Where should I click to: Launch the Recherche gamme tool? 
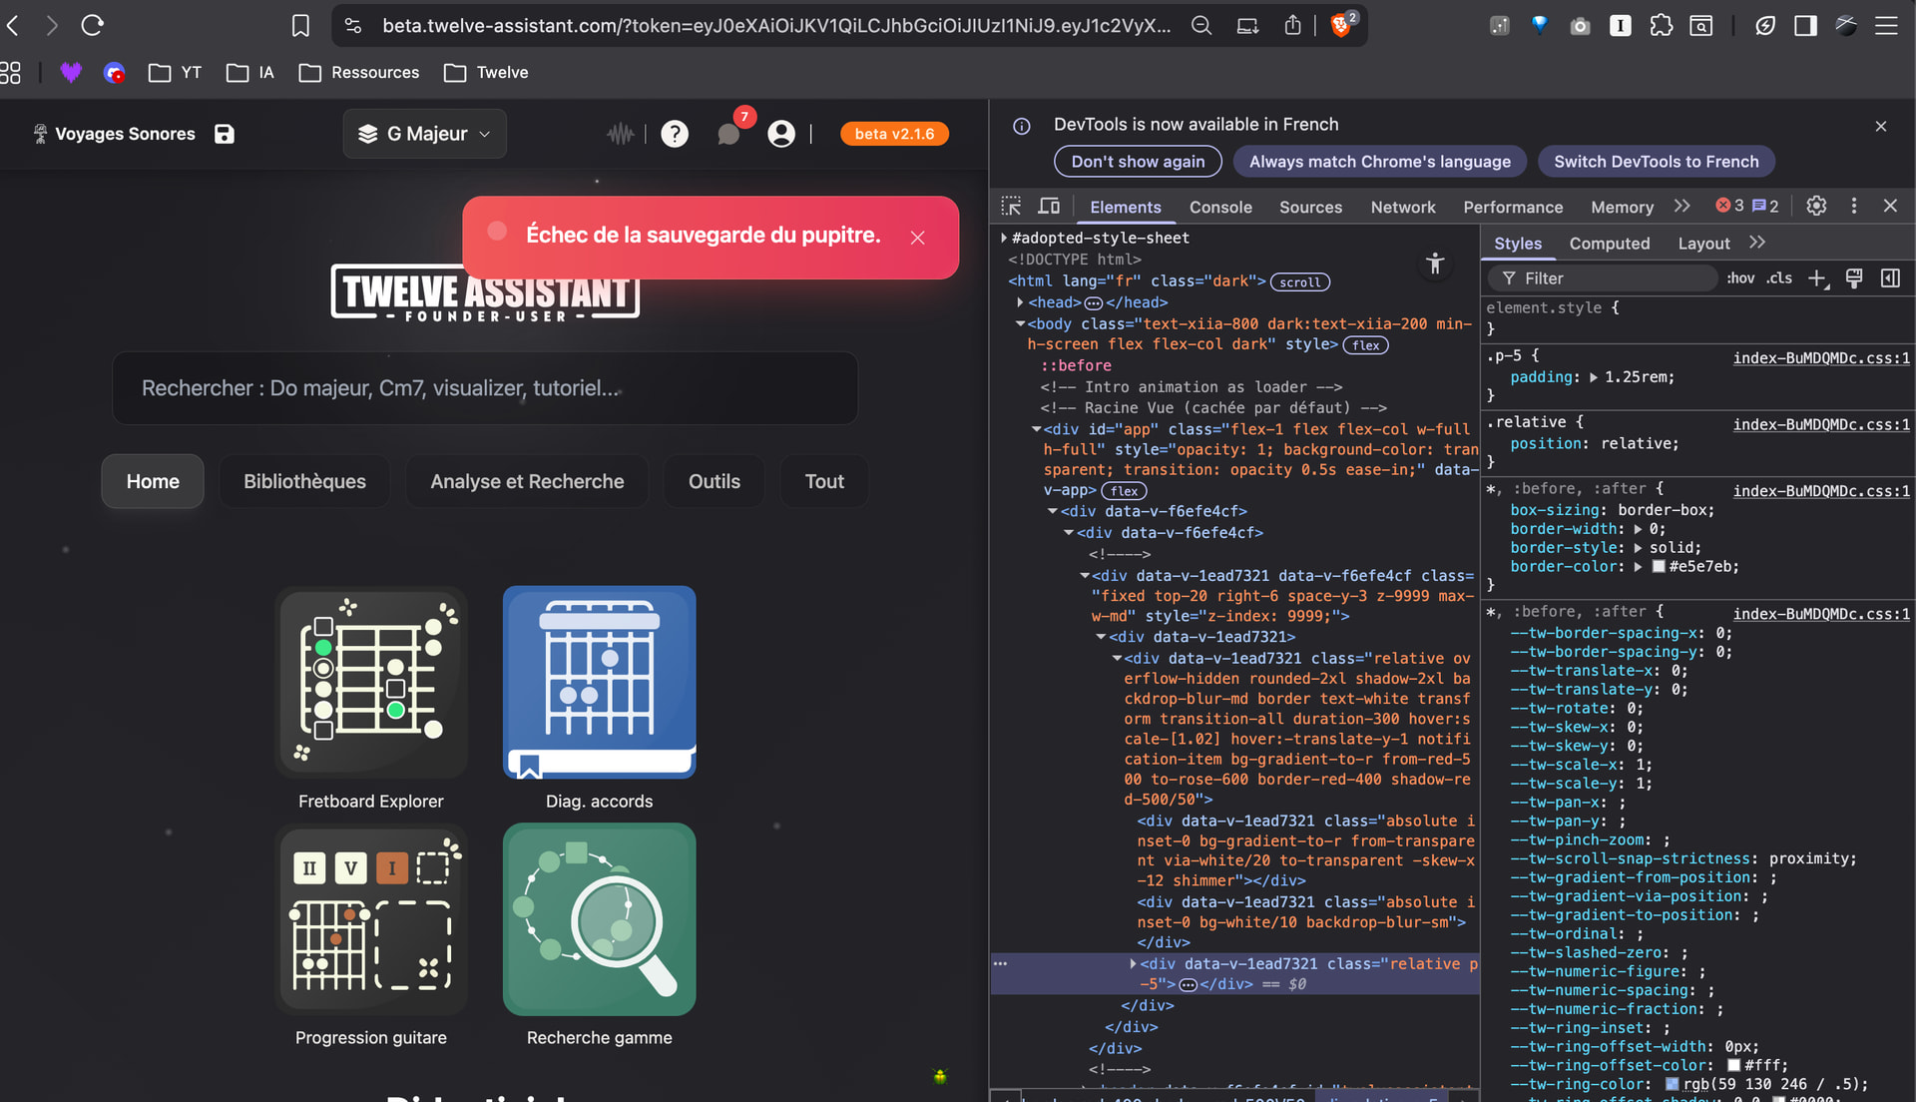[x=599, y=919]
